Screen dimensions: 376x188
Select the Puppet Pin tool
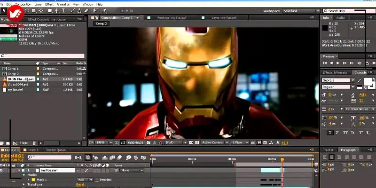click(x=104, y=10)
